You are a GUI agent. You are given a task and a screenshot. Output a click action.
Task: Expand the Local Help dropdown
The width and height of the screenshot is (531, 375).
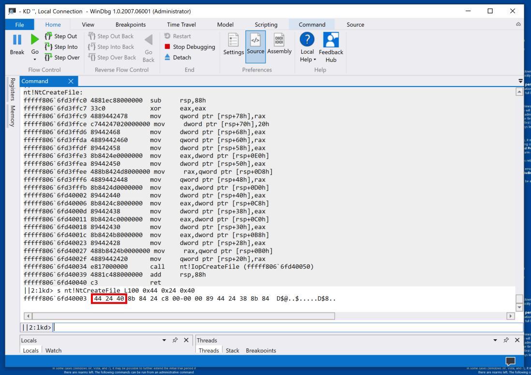pos(315,59)
